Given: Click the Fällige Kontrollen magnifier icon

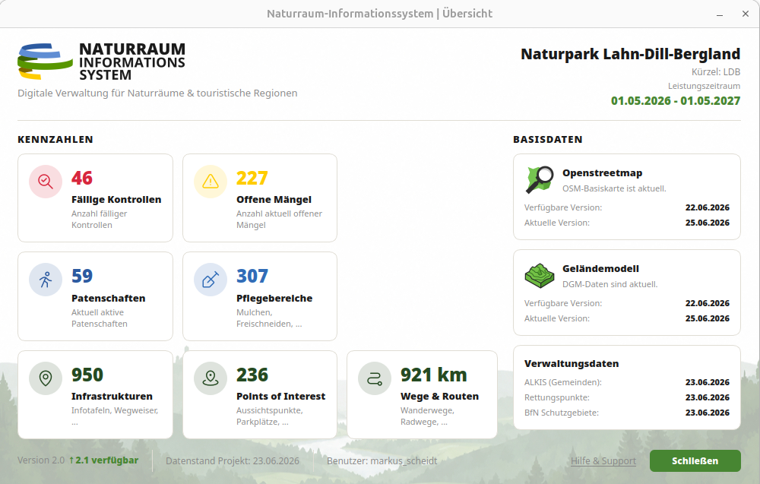Looking at the screenshot, I should (x=46, y=182).
